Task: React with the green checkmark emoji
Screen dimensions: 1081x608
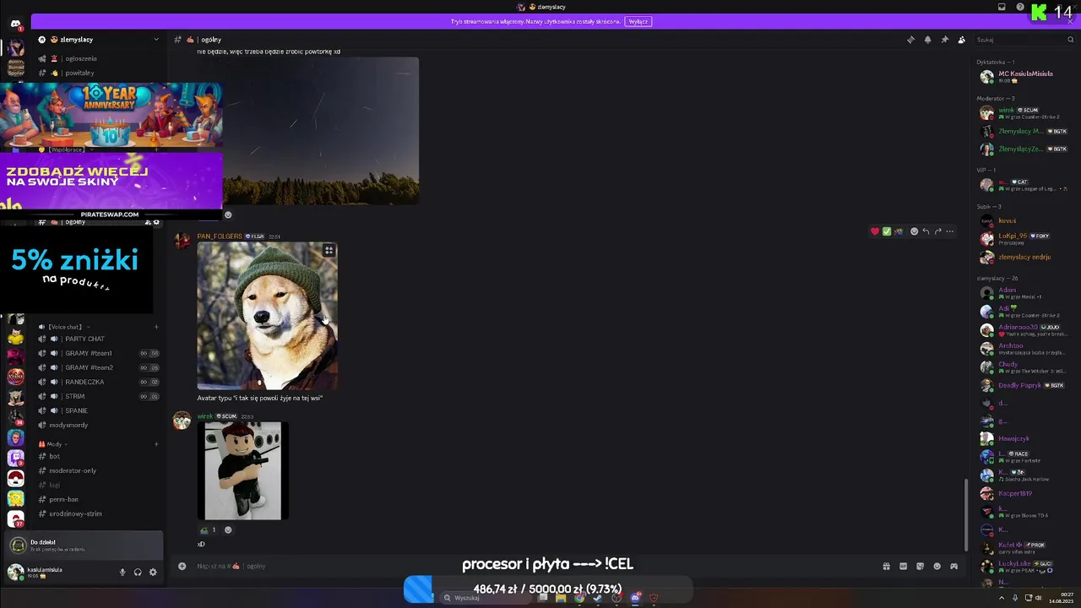Action: click(x=887, y=231)
